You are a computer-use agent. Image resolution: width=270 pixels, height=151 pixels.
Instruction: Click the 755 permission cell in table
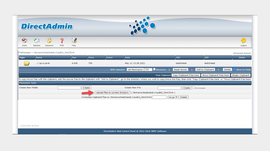pos(90,63)
